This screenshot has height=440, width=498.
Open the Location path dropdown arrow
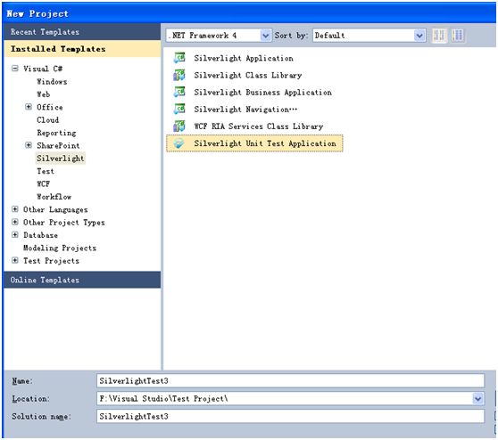[x=478, y=398]
